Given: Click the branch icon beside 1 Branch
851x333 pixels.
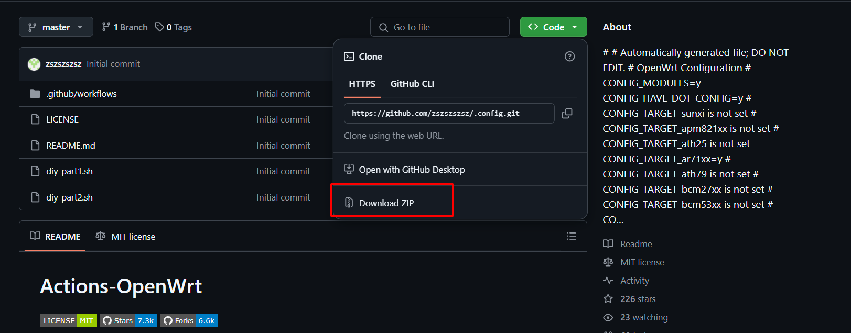Looking at the screenshot, I should click(106, 27).
